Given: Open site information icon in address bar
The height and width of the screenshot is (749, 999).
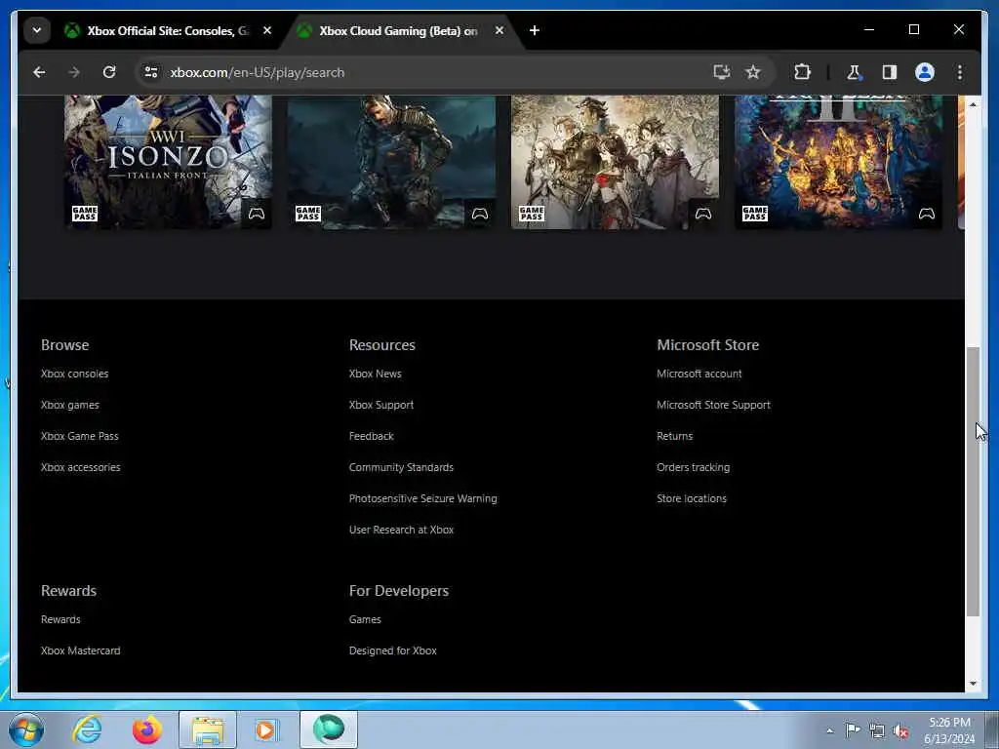Looking at the screenshot, I should pos(151,72).
